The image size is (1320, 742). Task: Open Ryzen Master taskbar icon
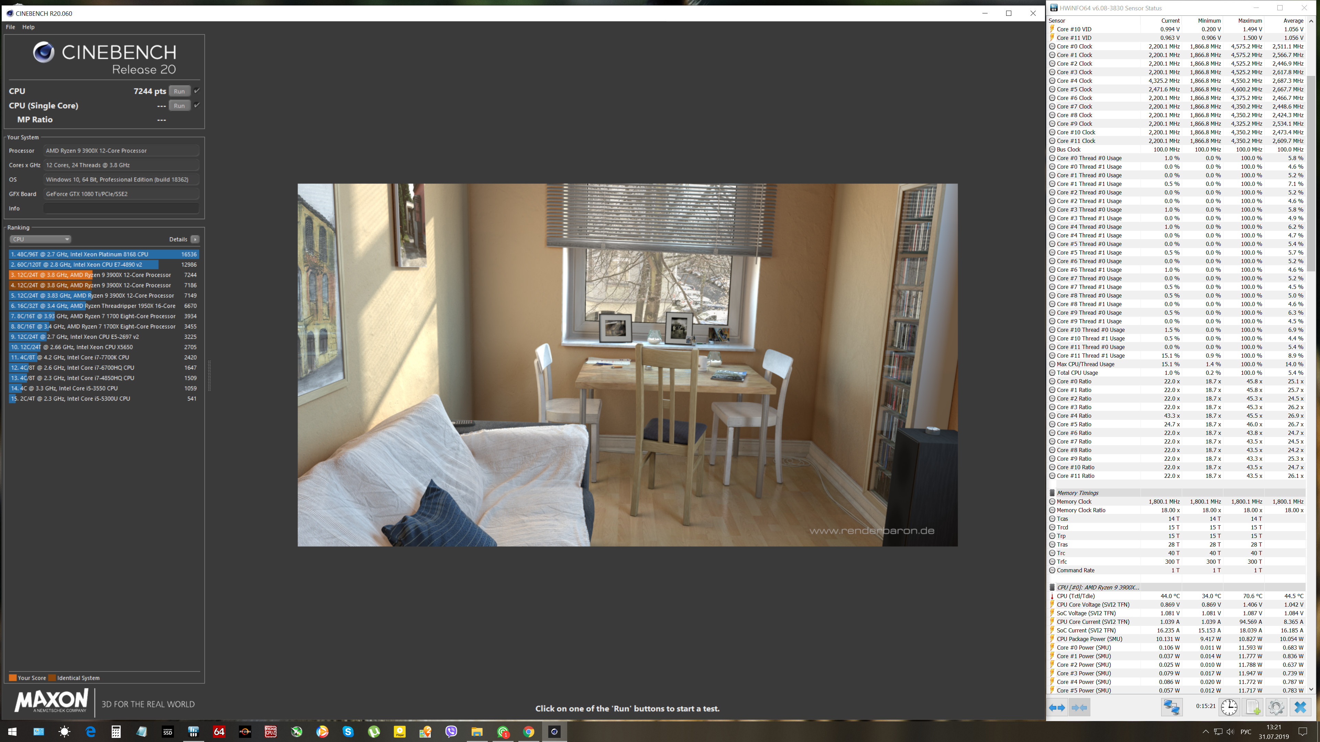pyautogui.click(x=245, y=731)
